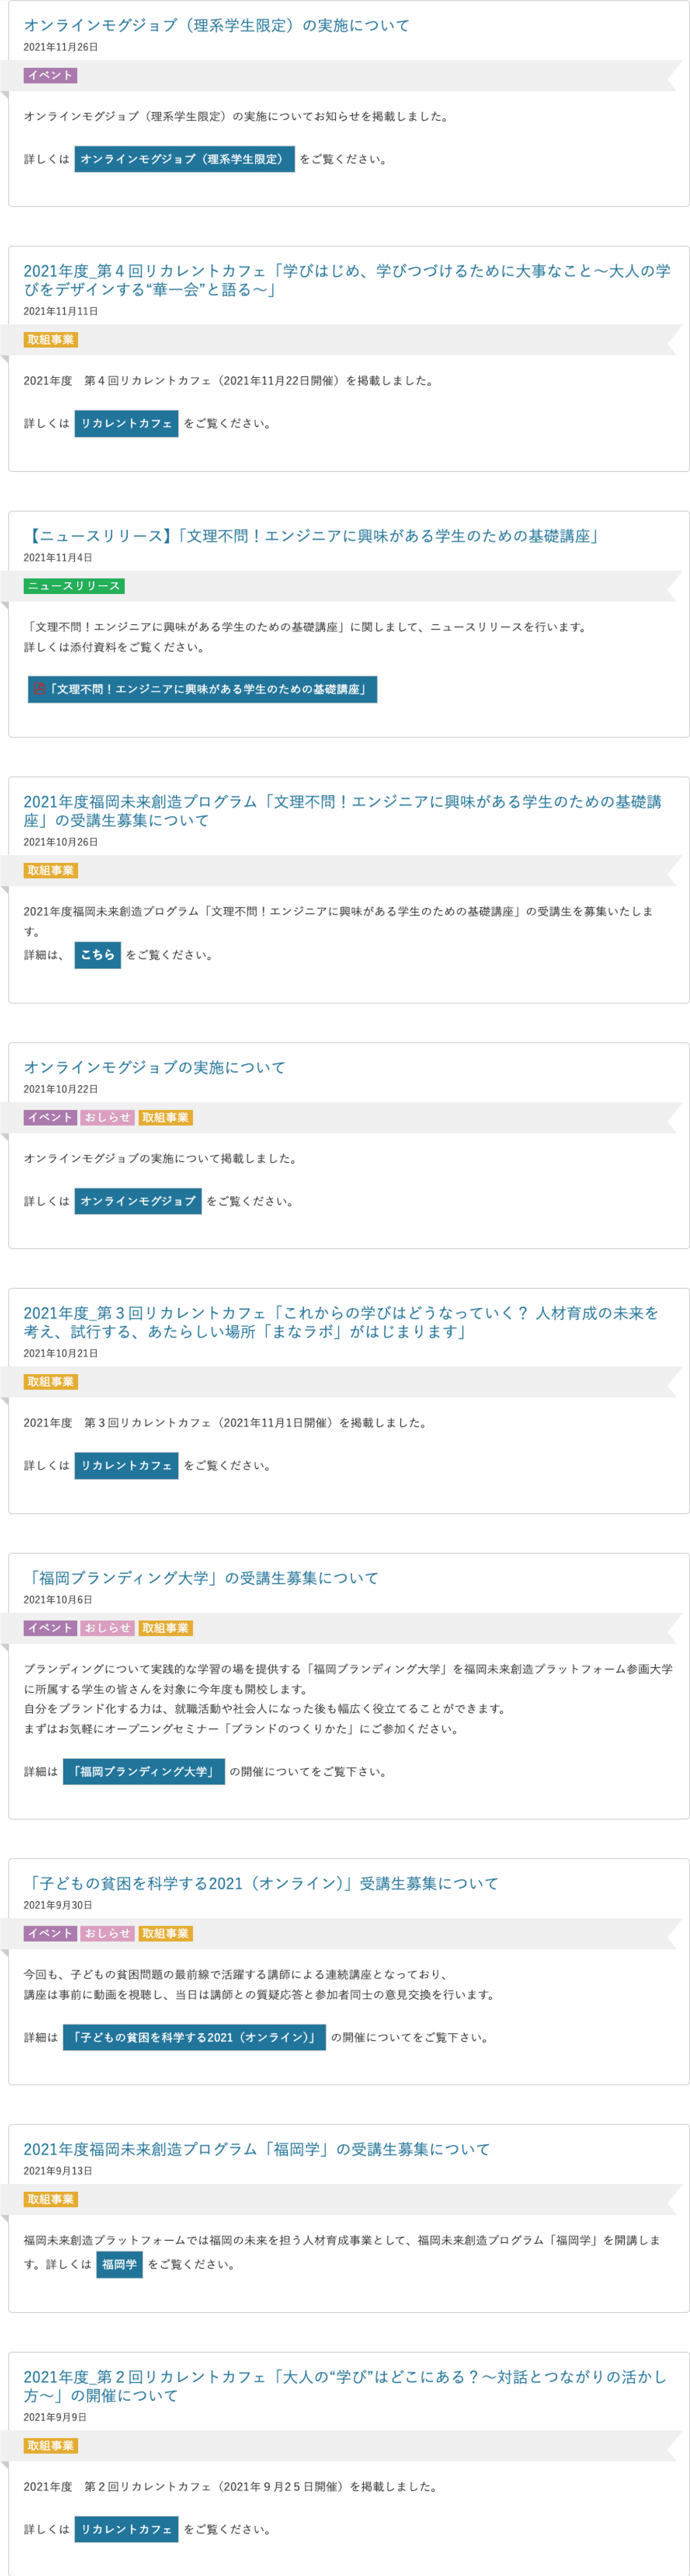Open the PDF attachment「文理不問！エンジニアに興味がある学生のための基礎講座」
This screenshot has height=2576, width=690.
(205, 689)
